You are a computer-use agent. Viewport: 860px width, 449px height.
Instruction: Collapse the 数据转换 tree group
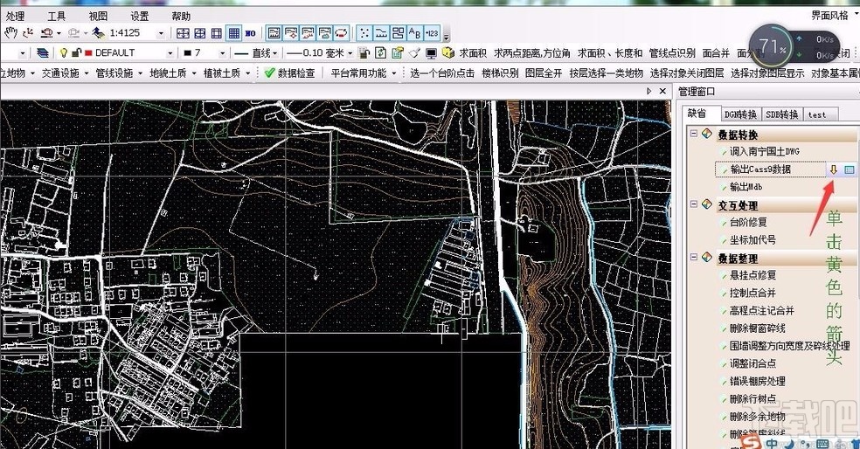coord(694,134)
